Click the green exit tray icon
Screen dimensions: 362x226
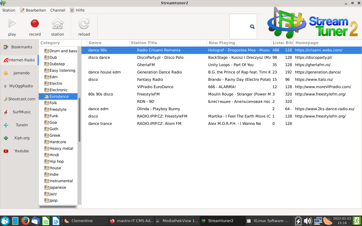pyautogui.click(x=357, y=221)
